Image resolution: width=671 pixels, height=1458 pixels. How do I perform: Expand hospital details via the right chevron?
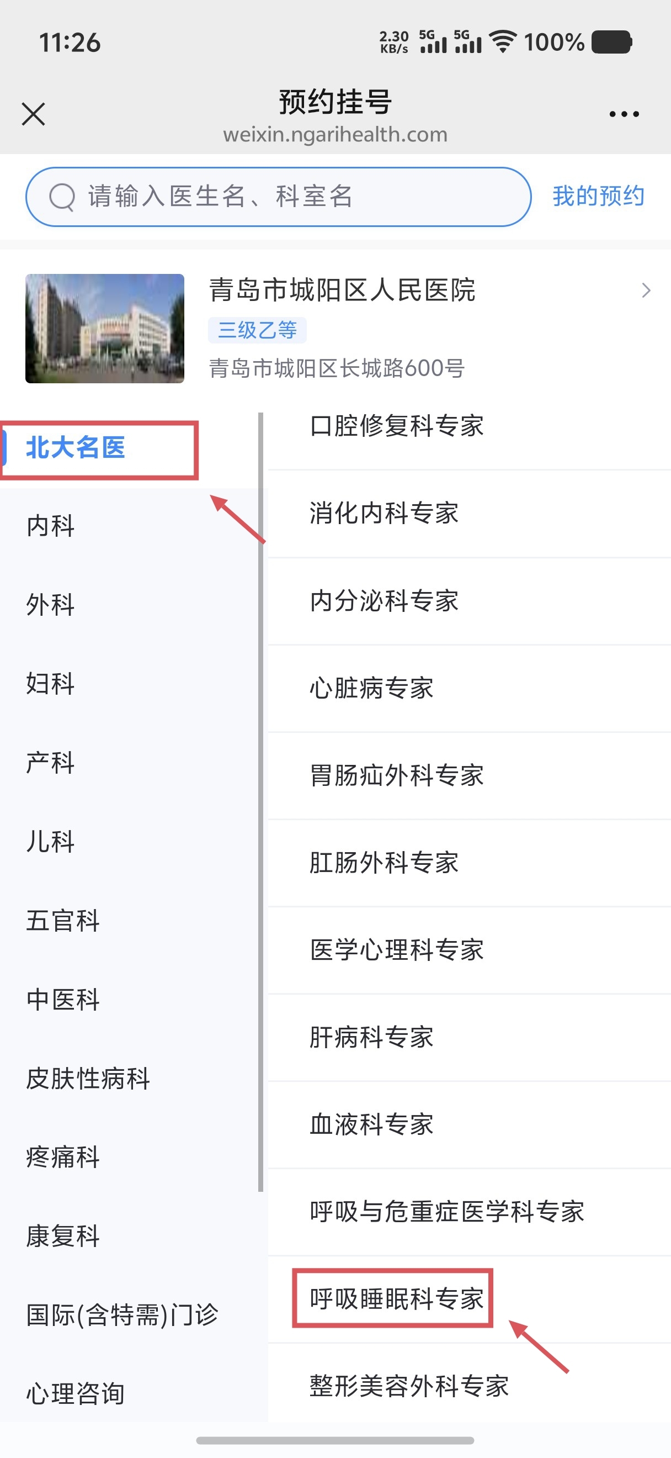pyautogui.click(x=646, y=290)
